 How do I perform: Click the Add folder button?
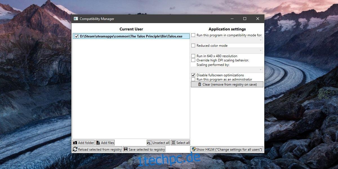[84, 143]
